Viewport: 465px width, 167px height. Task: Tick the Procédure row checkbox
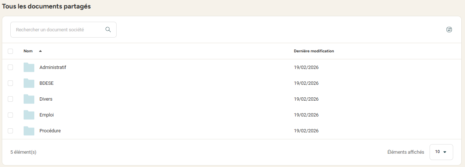point(10,131)
